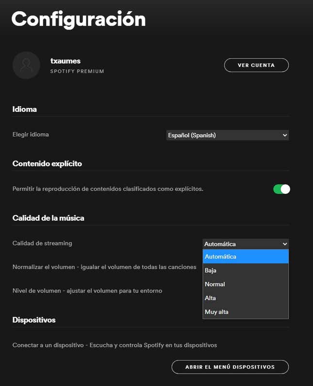Collapse the Automática streaming quality combo box
The height and width of the screenshot is (386, 313).
(246, 244)
